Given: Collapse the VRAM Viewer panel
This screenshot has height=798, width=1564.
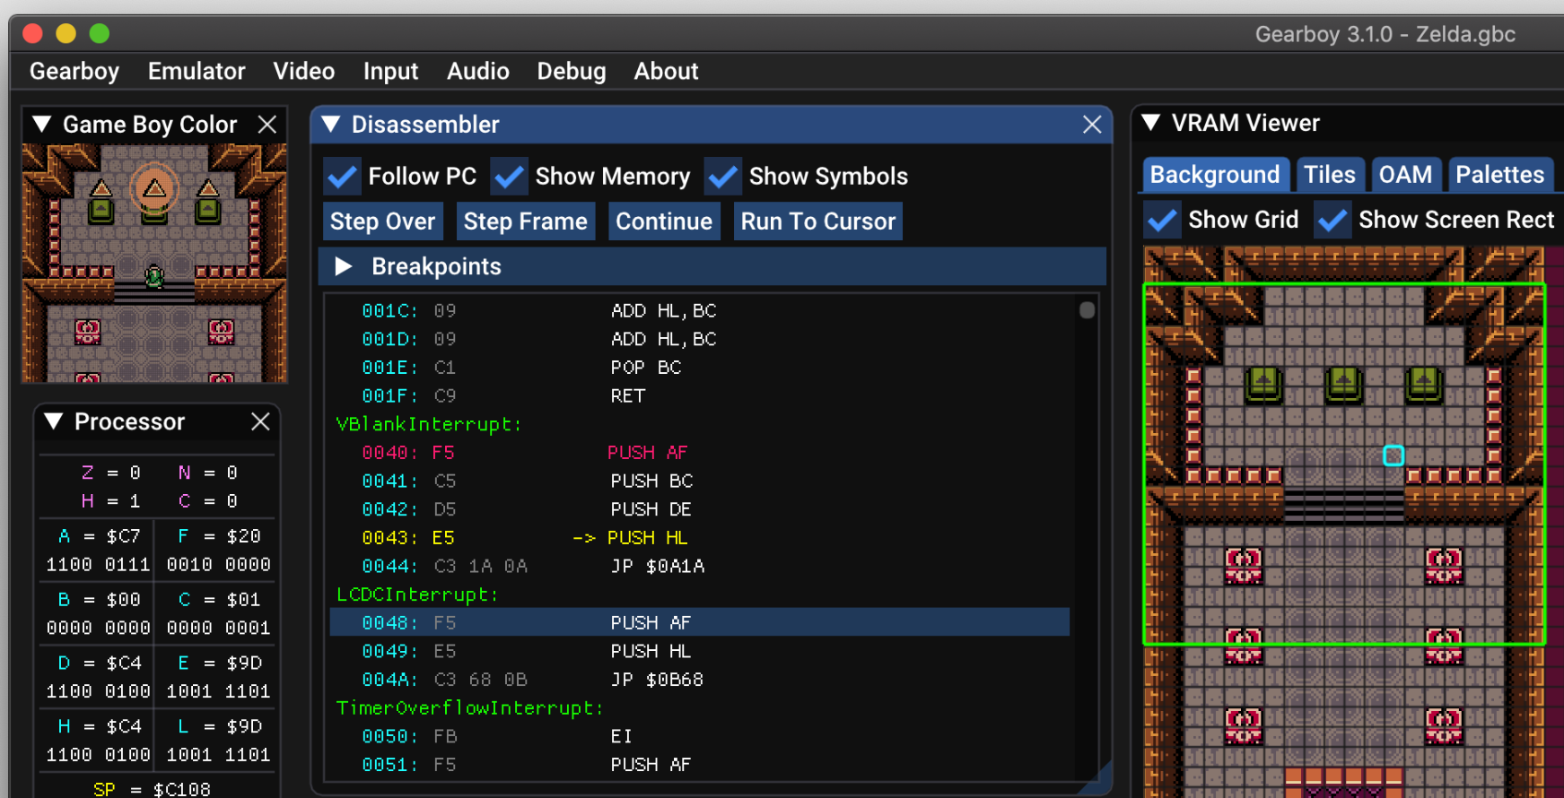Looking at the screenshot, I should [1151, 123].
